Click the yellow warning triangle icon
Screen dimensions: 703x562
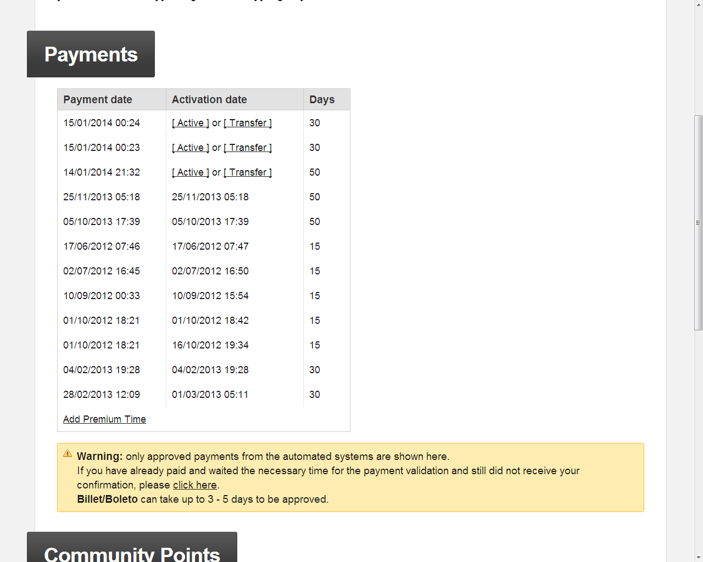[x=68, y=453]
